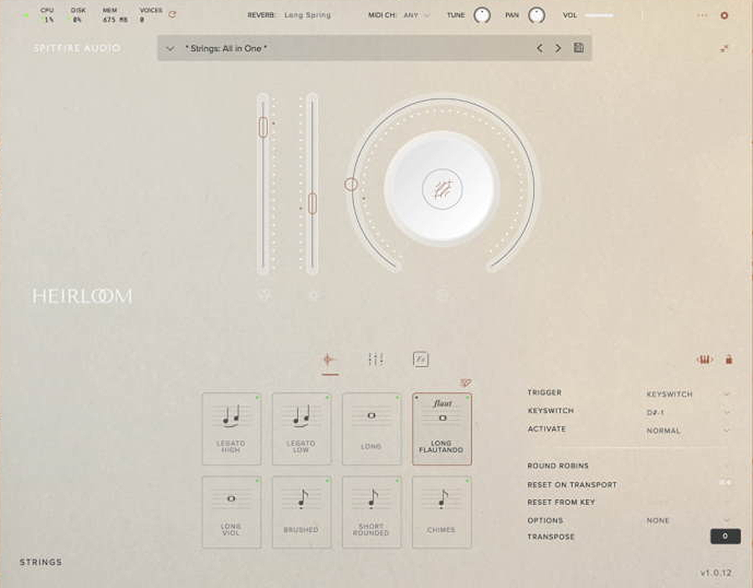Screen dimensions: 753x588
Task: Select the Long Viol articulation card
Action: point(232,512)
